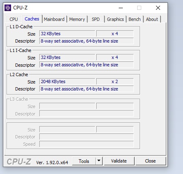Close the window with the X icon
This screenshot has height=174, width=183.
158,8
